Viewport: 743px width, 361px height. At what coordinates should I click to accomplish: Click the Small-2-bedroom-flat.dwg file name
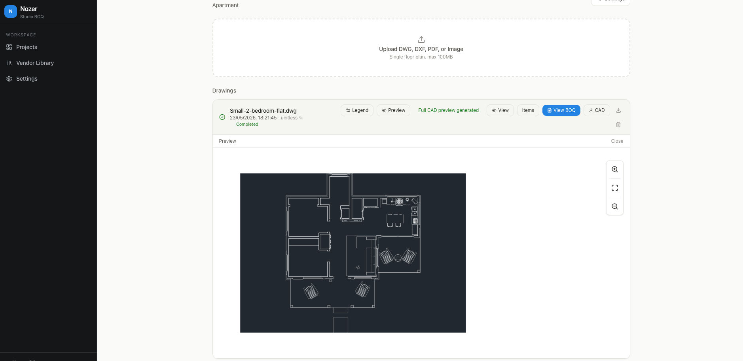[x=263, y=111]
